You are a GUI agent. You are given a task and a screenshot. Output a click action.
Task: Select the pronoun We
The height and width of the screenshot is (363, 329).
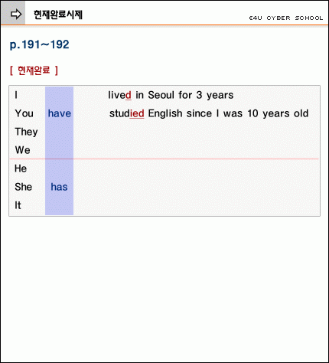click(x=22, y=150)
